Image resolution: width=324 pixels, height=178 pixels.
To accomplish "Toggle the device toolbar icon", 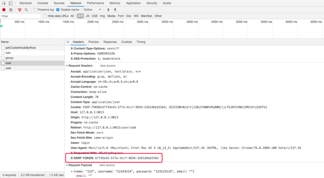I will coord(11,3).
